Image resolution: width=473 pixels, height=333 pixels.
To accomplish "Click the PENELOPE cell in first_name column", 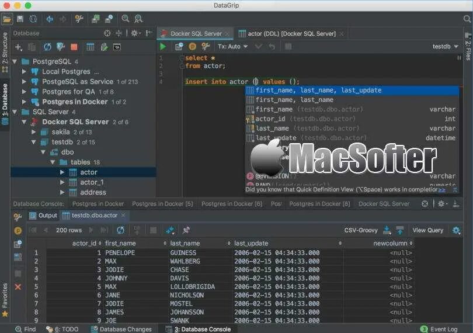I will coord(120,253).
